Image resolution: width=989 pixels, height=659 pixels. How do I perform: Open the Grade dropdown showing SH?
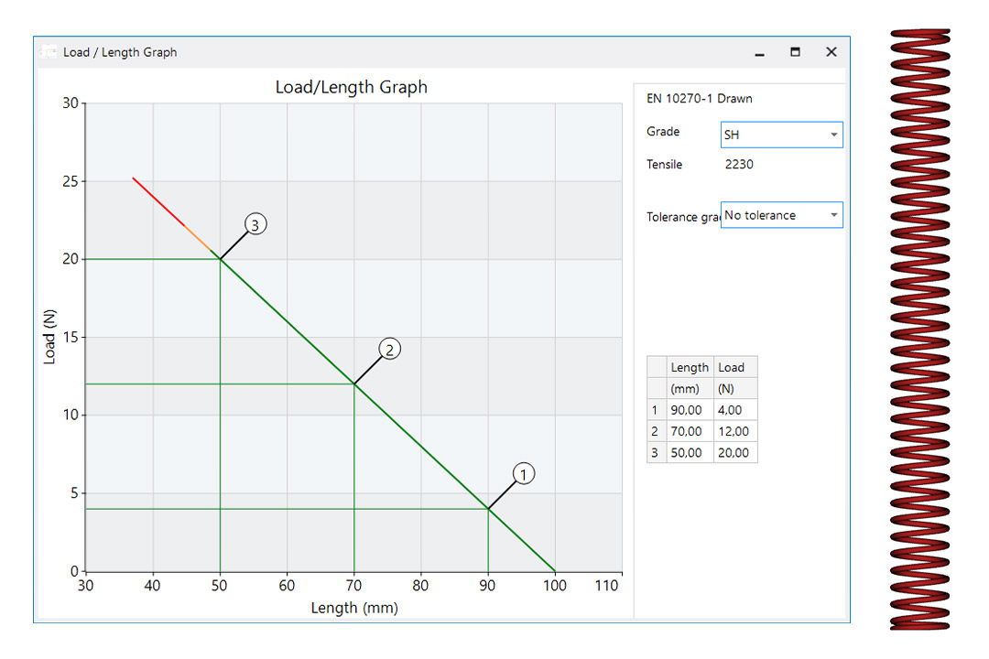[781, 135]
